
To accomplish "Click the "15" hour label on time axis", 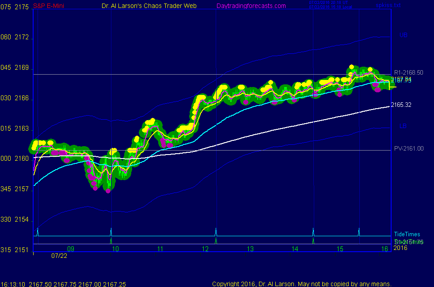I will [340, 249].
